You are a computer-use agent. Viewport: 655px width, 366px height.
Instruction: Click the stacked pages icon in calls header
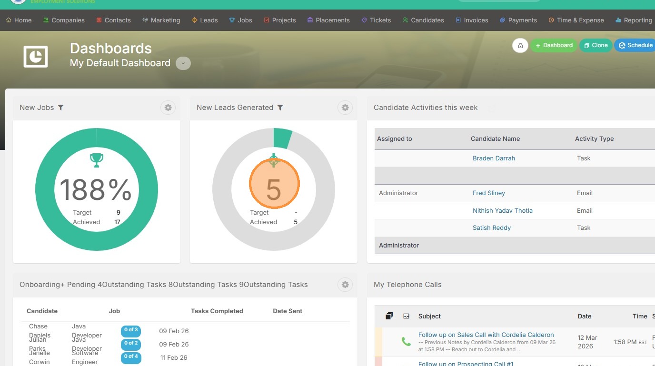pos(389,316)
